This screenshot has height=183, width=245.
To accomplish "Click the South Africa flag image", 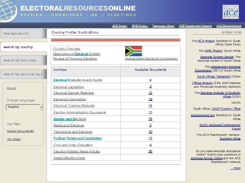I will [133, 51].
